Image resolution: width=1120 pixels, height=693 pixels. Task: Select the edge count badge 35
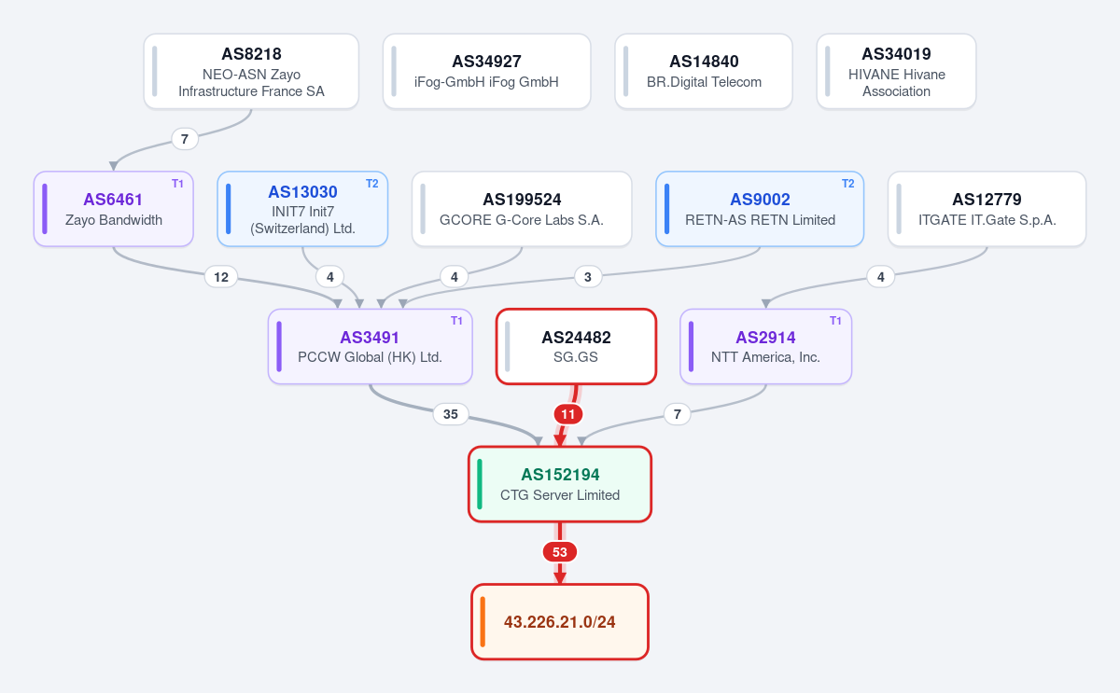click(450, 414)
